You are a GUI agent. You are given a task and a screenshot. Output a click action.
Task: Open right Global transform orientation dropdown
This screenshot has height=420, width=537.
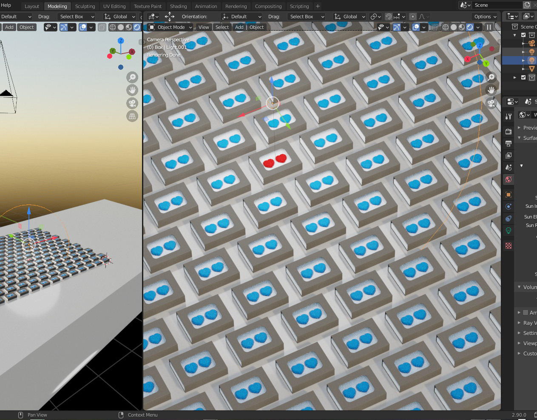click(x=349, y=17)
